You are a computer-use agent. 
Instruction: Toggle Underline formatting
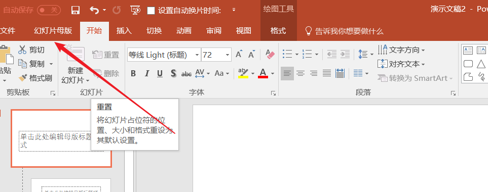click(x=160, y=73)
